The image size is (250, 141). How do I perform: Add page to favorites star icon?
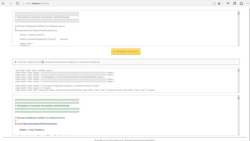click(219, 4)
